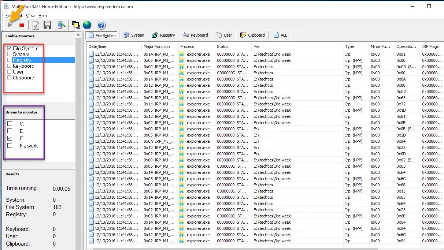This screenshot has height=250, width=444.
Task: Open the View menu
Action: [x=30, y=16]
